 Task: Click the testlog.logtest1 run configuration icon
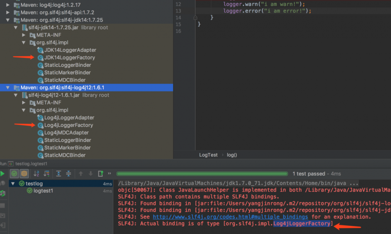(11, 164)
